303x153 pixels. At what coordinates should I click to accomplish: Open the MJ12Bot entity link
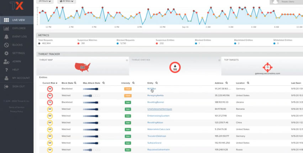pos(151,89)
